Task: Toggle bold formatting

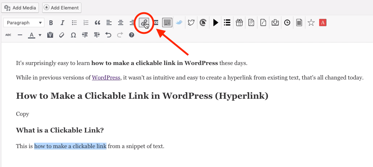Action: [x=51, y=23]
